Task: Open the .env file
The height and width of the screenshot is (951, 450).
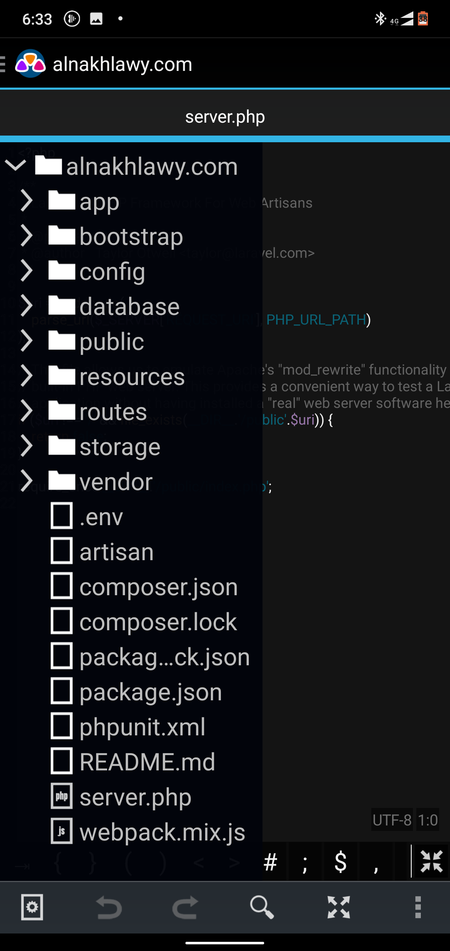Action: click(x=101, y=516)
